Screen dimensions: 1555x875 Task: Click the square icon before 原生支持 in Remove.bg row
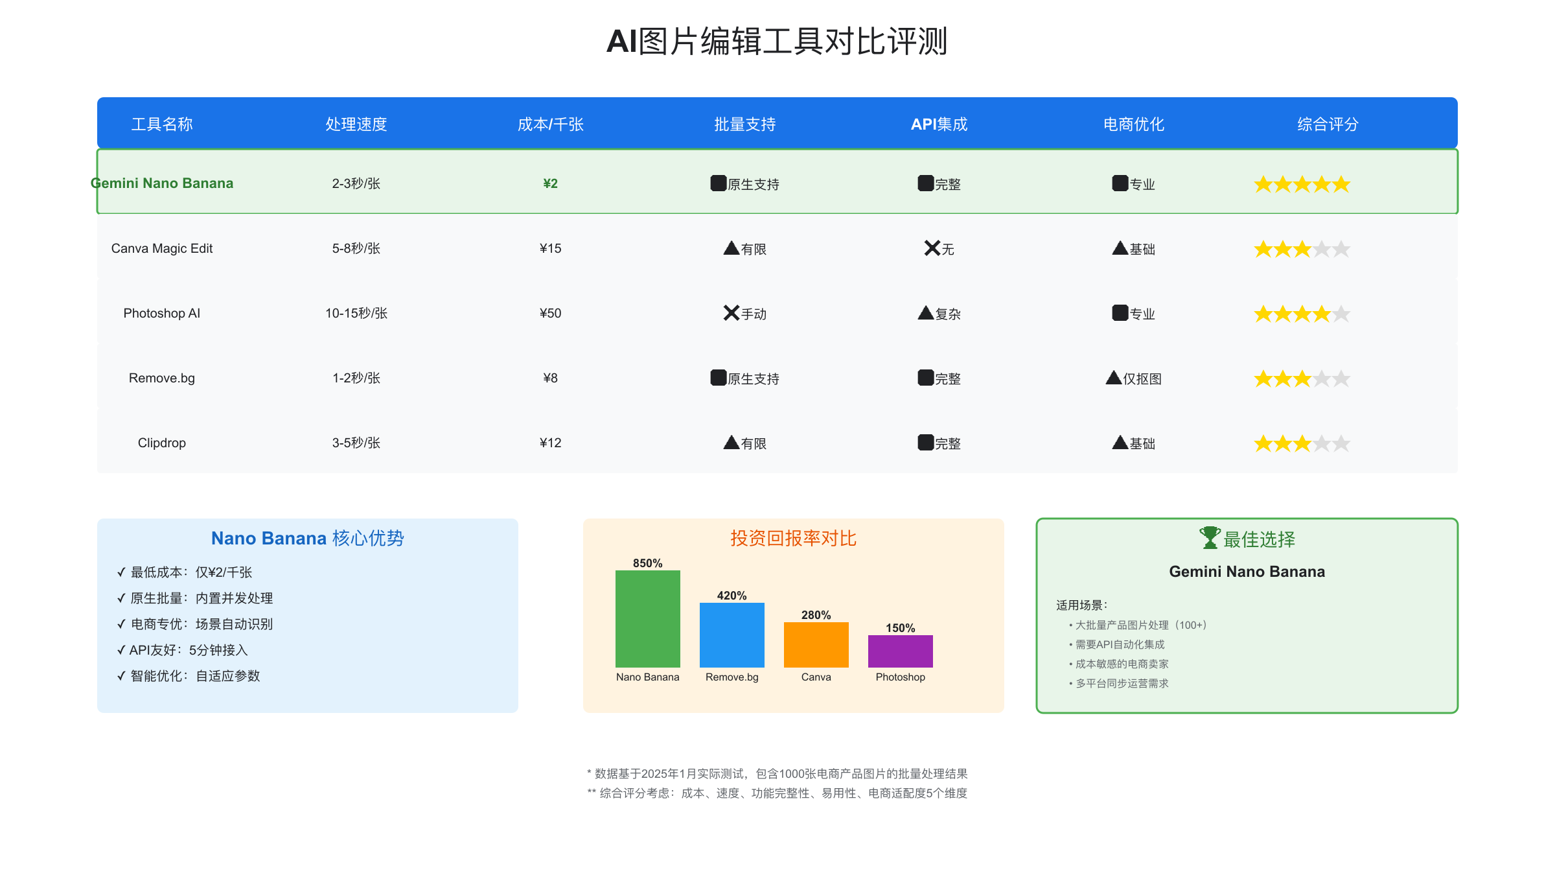coord(719,378)
